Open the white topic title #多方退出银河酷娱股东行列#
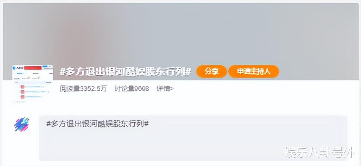This screenshot has height=166, width=361. [x=125, y=72]
